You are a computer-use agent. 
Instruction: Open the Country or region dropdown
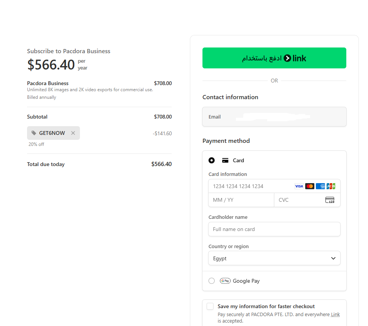point(274,258)
